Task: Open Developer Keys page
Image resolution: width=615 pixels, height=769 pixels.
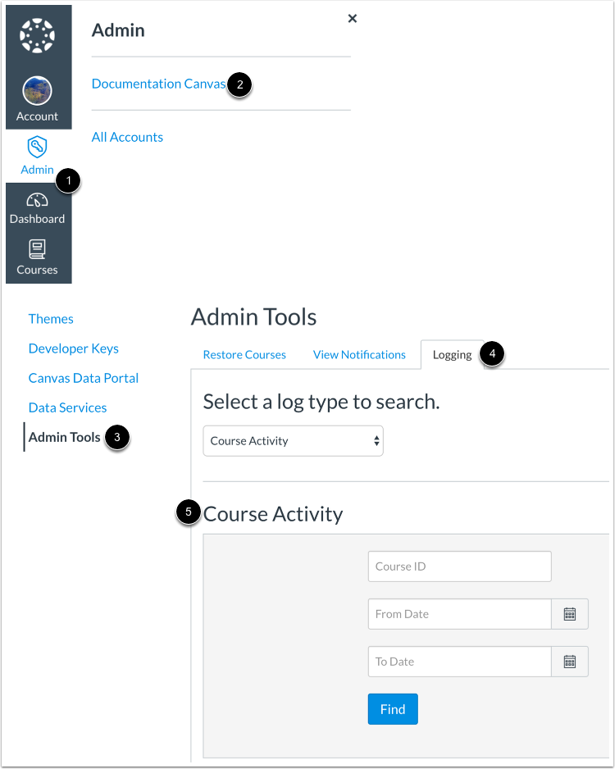Action: (74, 348)
